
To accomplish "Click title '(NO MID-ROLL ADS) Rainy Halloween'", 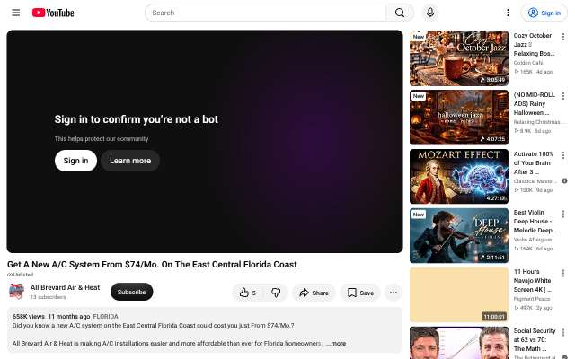I will [x=535, y=104].
